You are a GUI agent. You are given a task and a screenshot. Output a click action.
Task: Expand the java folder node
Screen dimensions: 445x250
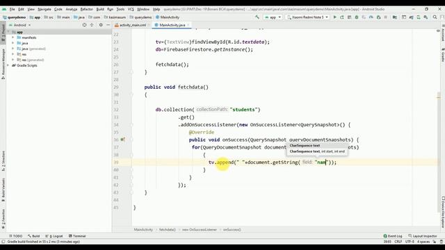point(13,43)
